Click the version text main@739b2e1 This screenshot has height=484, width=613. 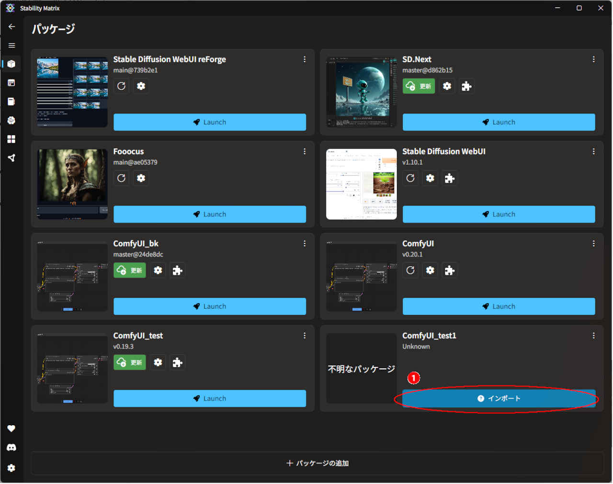click(136, 70)
